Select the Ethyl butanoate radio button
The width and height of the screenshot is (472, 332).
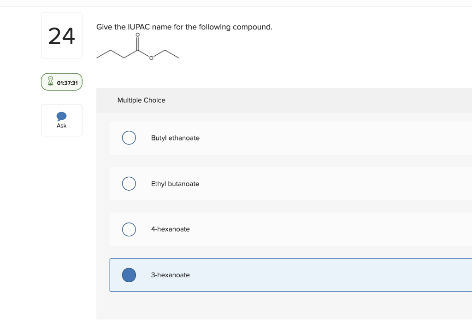click(x=129, y=183)
